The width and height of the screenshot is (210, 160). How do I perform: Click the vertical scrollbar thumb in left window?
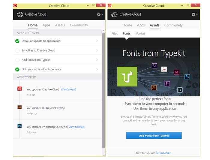[x=103, y=90]
